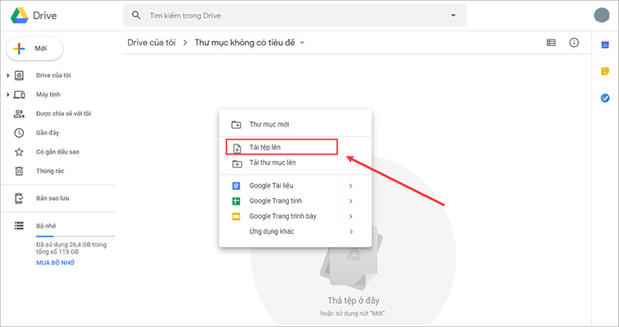The image size is (619, 327).
Task: Open 'Thùng rác' label in sidebar
Action: pyautogui.click(x=50, y=171)
